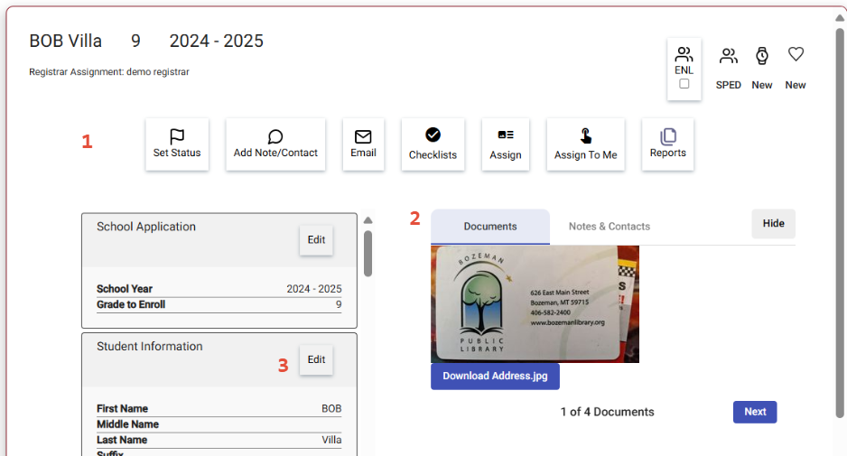Click the First Name value BOB
The width and height of the screenshot is (847, 456).
click(331, 408)
